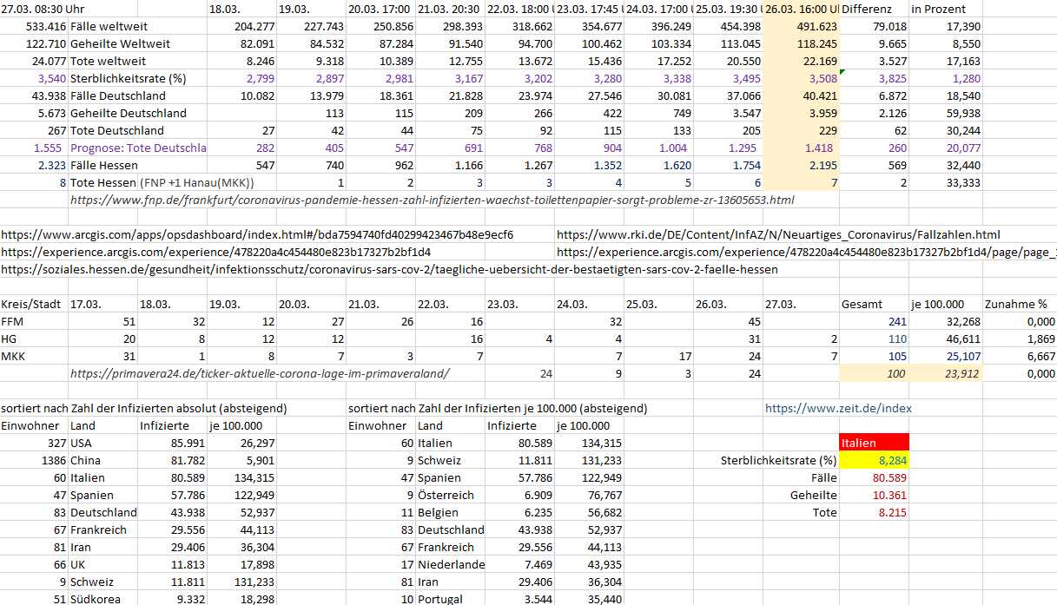Select the HG per-100.000 value 46,611
Screen dimensions: 1057x605
pos(962,339)
